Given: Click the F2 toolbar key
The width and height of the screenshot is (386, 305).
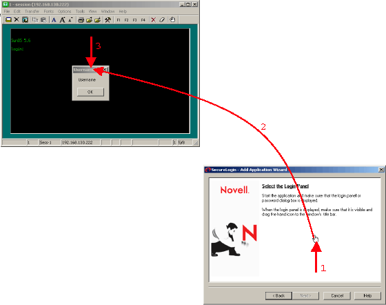Looking at the screenshot, I should click(x=127, y=20).
